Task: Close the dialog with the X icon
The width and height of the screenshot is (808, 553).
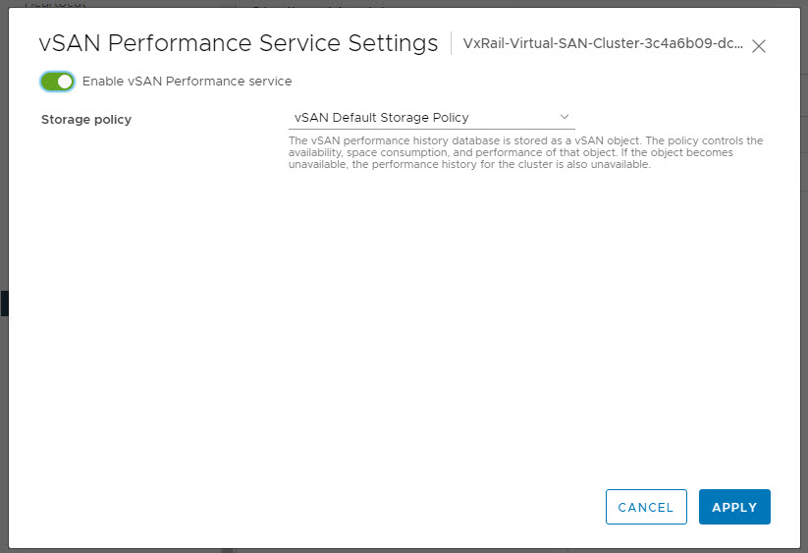Action: pos(758,46)
